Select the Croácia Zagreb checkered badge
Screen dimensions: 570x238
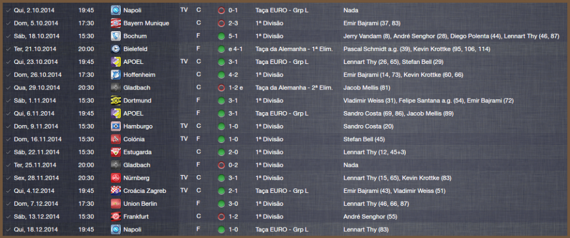point(115,191)
